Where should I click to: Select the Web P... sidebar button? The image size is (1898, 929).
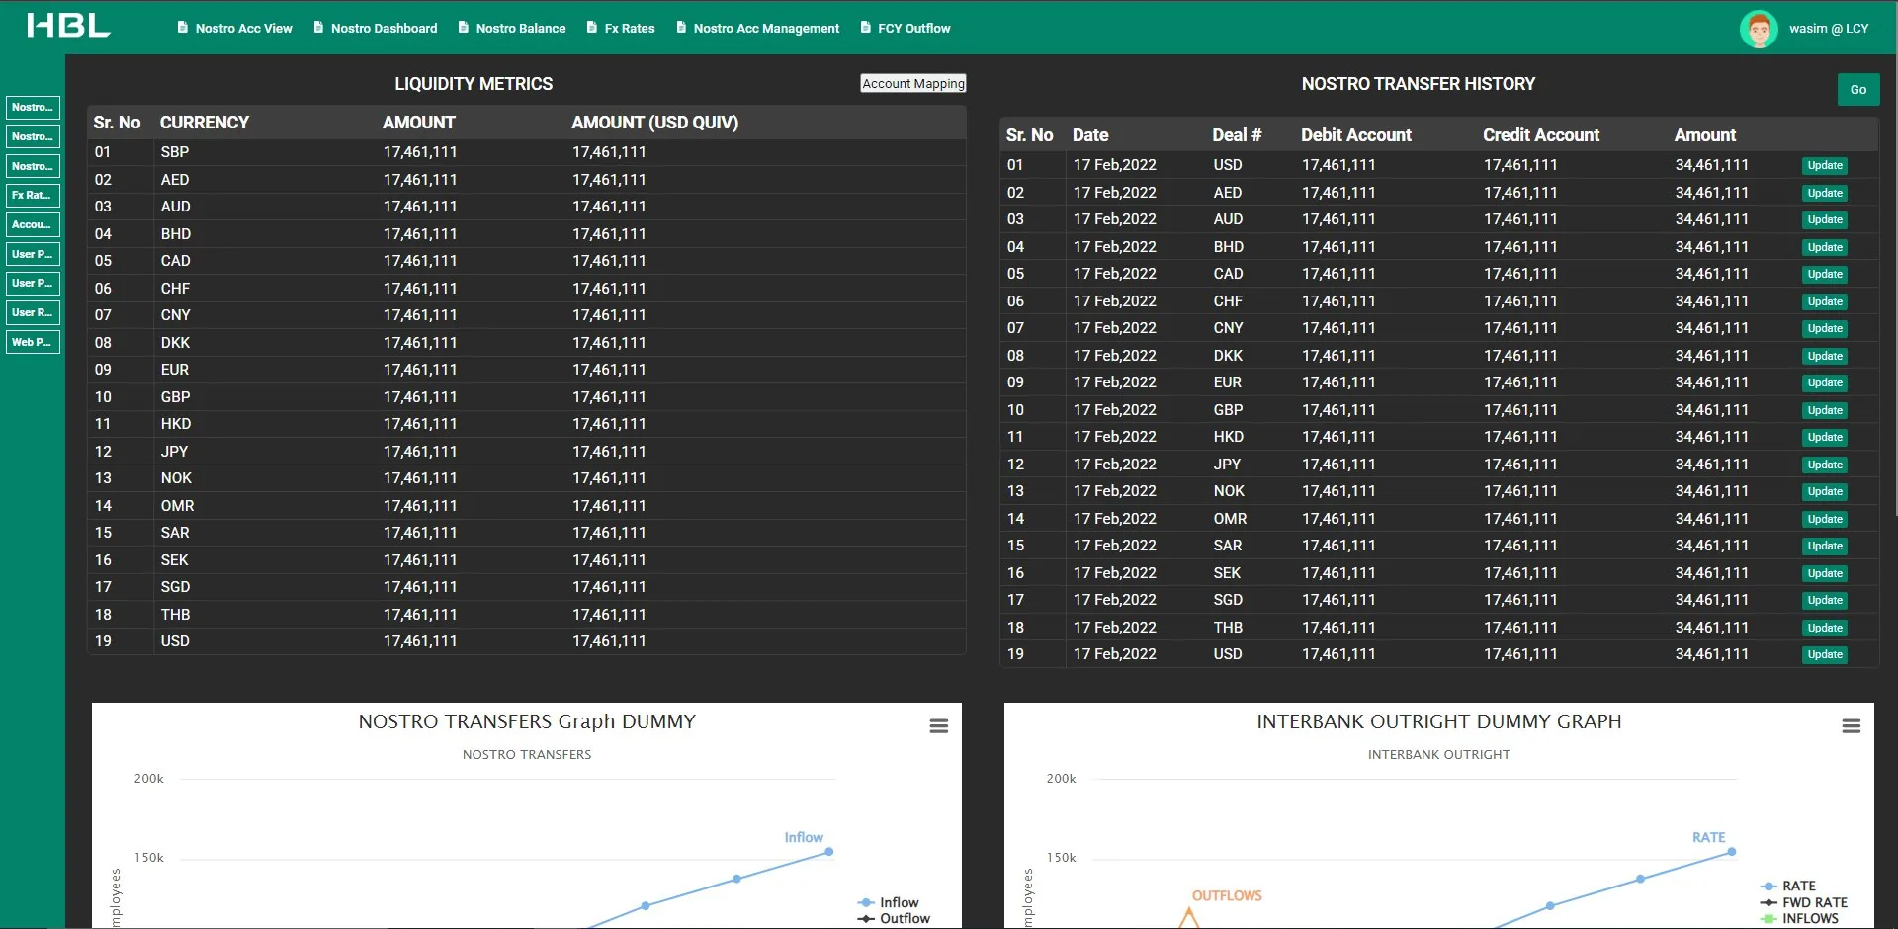34,342
